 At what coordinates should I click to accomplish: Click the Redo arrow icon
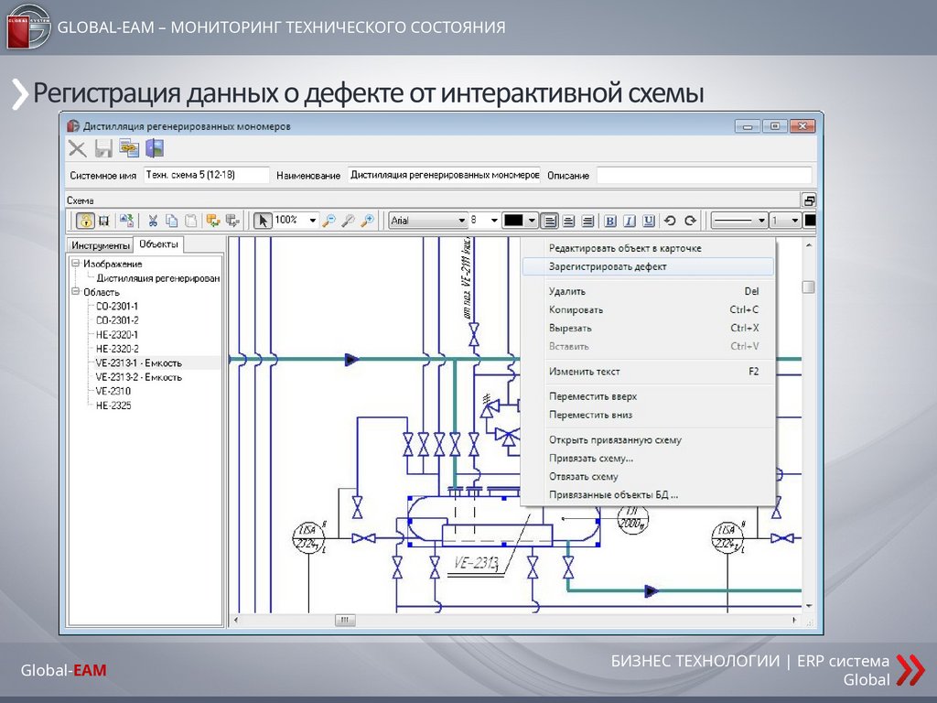[690, 221]
